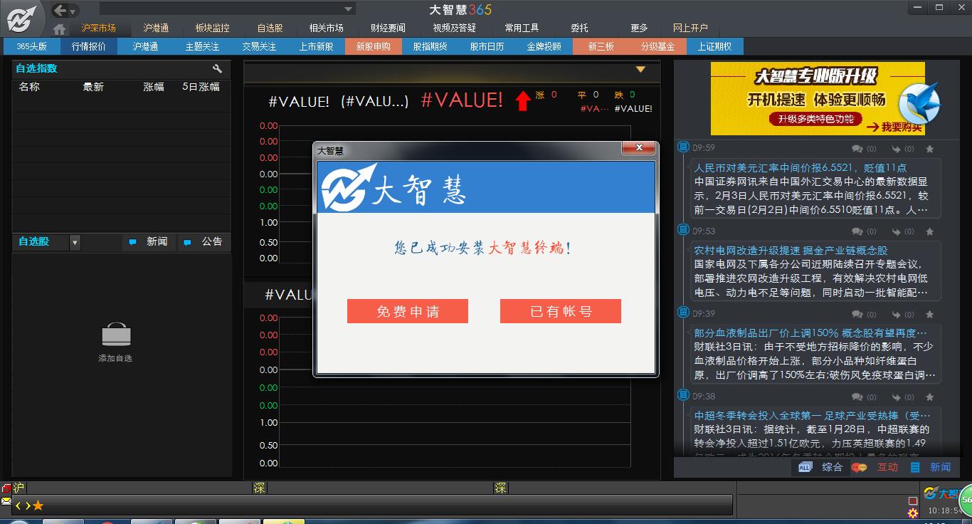Open the back-history dropdown arrow
This screenshot has width=972, height=524.
click(x=73, y=11)
